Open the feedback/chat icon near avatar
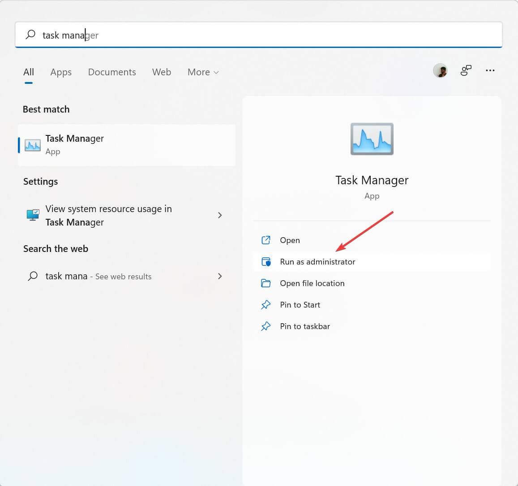This screenshot has height=486, width=518. (x=466, y=70)
